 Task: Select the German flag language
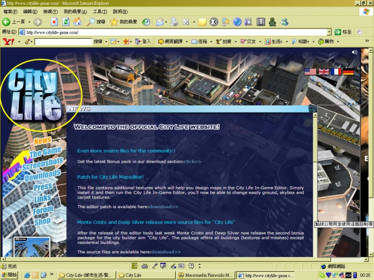[x=348, y=72]
